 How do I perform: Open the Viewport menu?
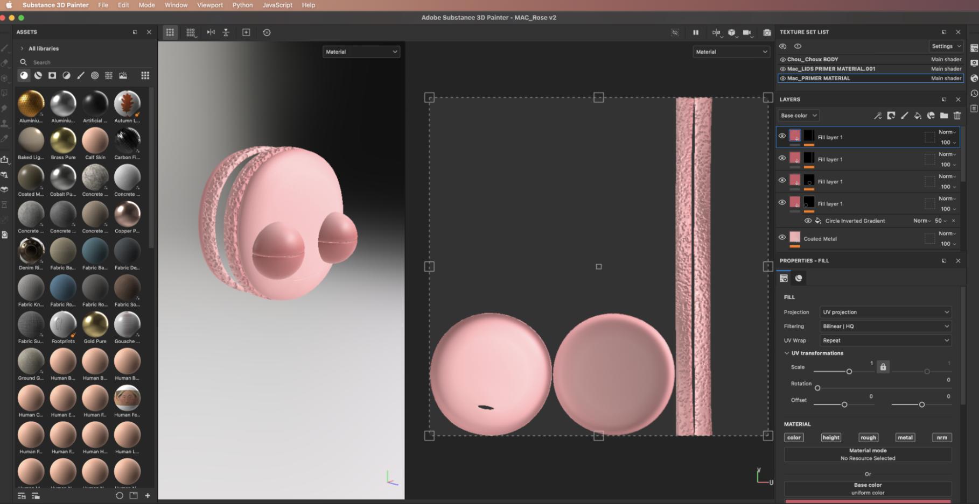210,5
